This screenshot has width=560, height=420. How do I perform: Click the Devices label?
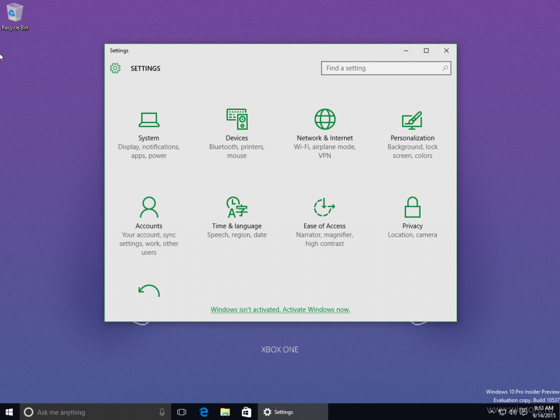coord(237,138)
